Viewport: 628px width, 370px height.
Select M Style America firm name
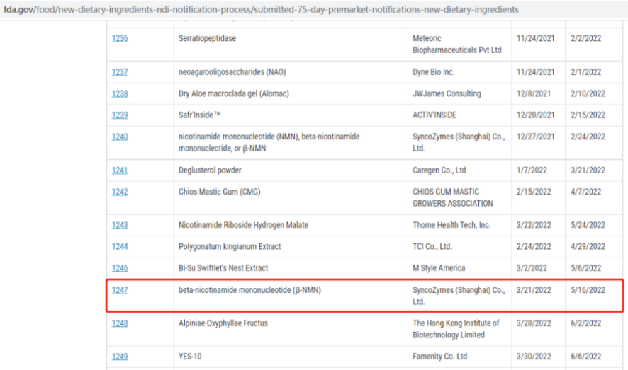pyautogui.click(x=439, y=268)
